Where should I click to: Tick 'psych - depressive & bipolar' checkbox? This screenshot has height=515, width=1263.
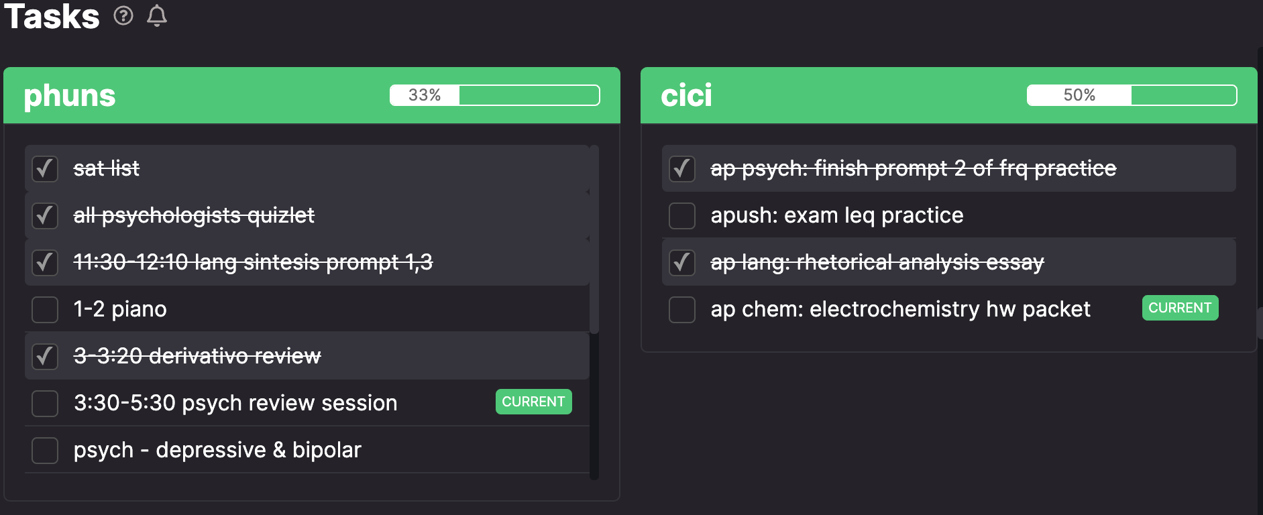pyautogui.click(x=45, y=450)
